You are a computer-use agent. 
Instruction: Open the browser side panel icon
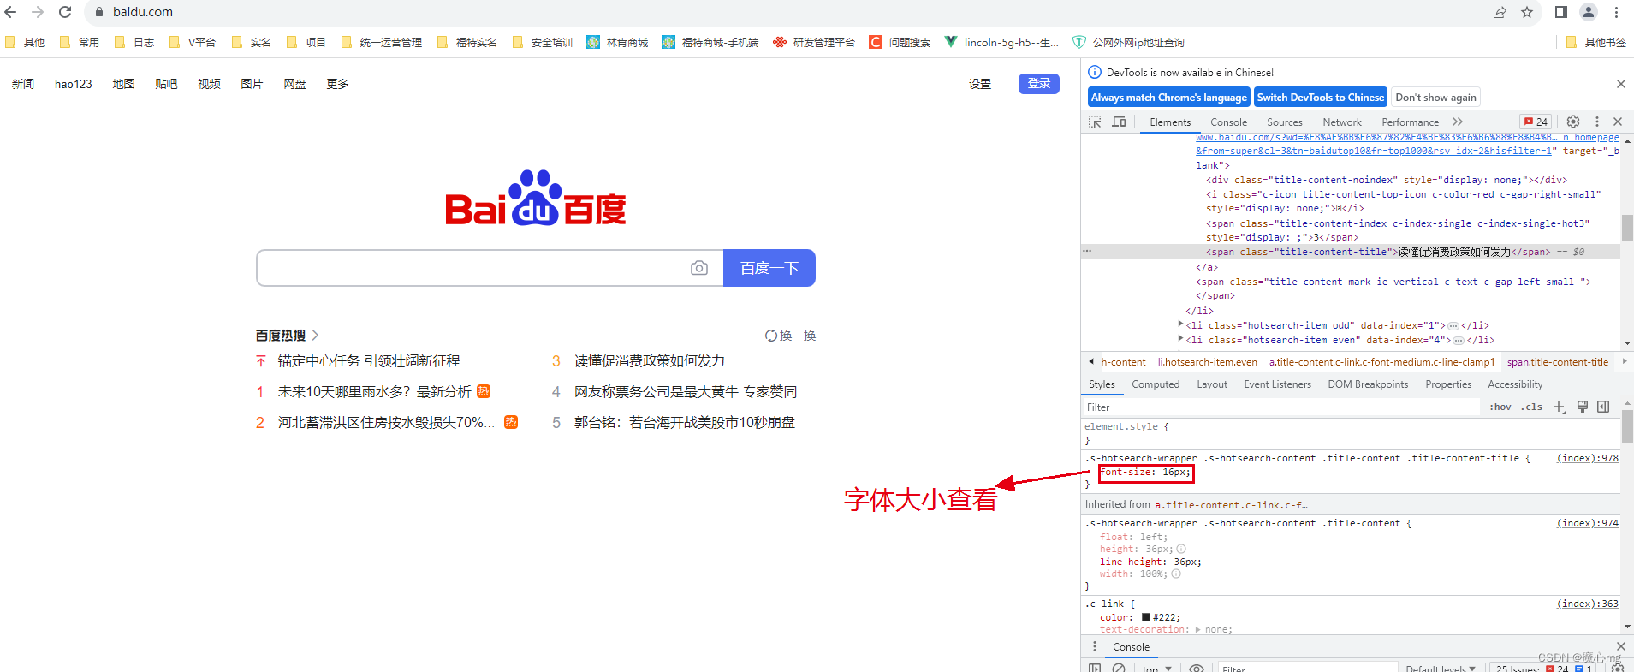coord(1561,12)
